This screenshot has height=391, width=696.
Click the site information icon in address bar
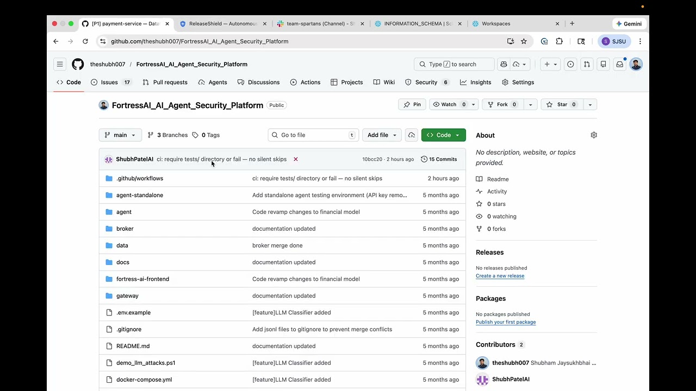point(103,41)
